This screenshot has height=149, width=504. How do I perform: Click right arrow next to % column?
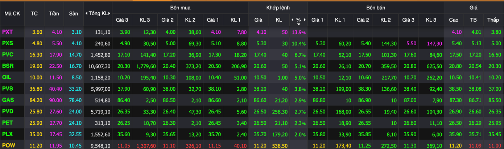click(x=304, y=20)
